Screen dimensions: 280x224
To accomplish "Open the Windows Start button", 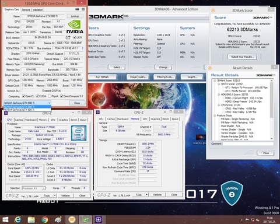I will [x=5, y=220].
